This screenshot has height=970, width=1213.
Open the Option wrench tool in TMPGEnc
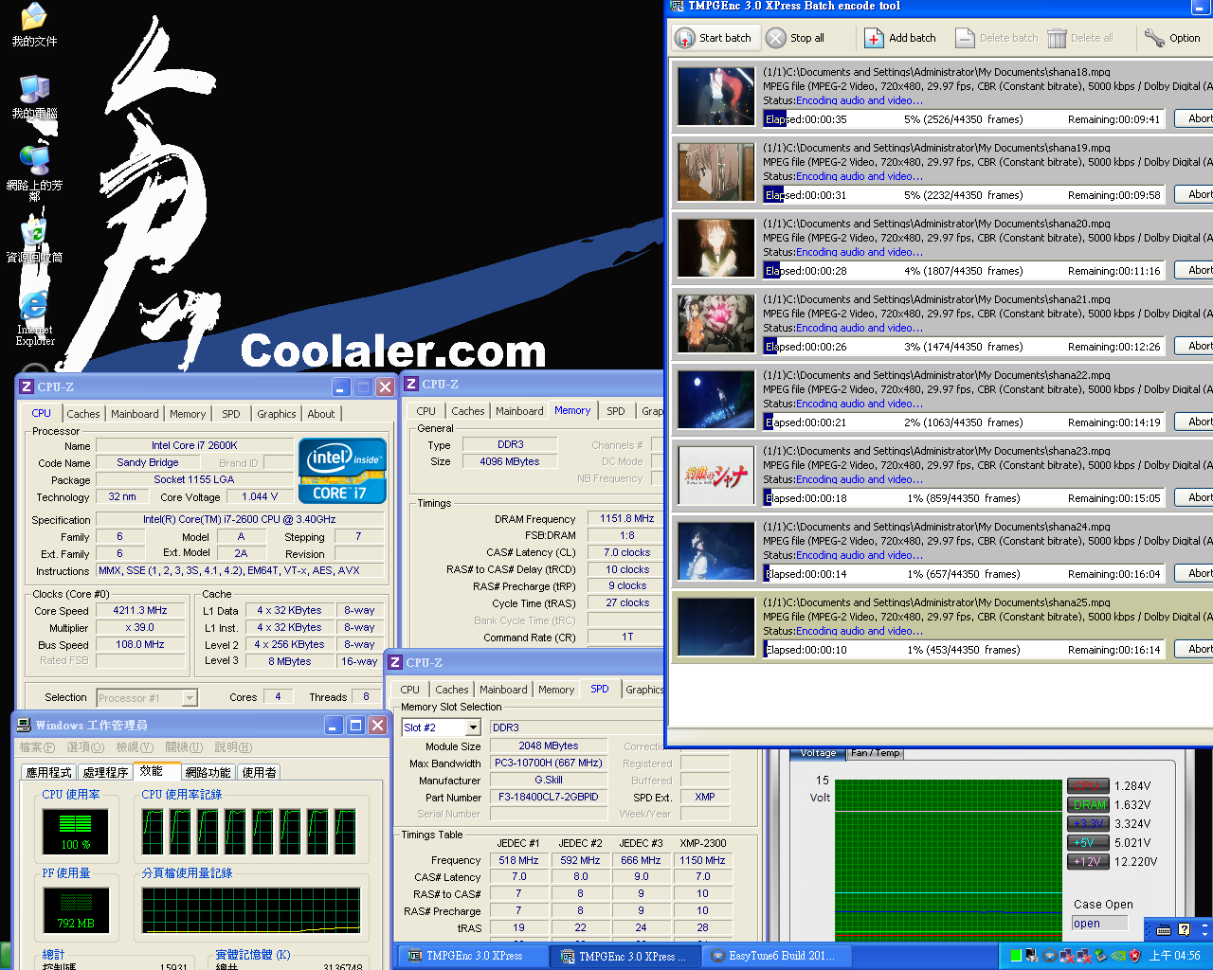pos(1154,38)
